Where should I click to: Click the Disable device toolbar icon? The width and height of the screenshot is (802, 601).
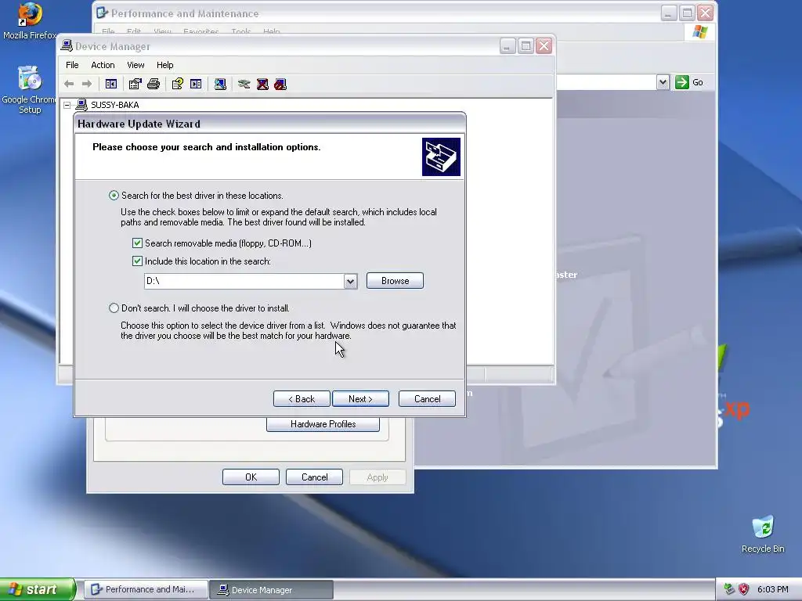280,84
